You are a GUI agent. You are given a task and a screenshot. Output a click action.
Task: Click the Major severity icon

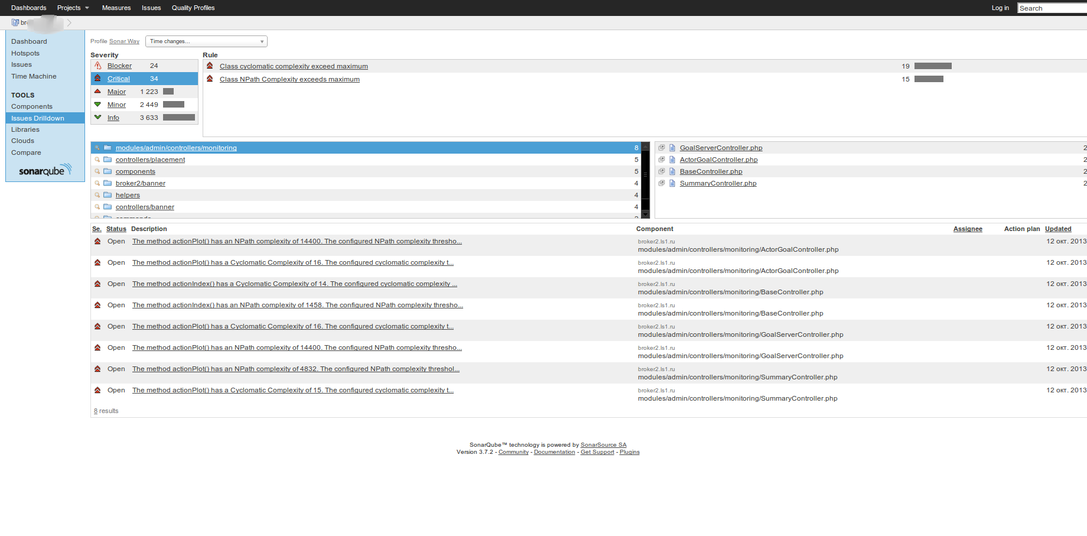click(x=98, y=92)
